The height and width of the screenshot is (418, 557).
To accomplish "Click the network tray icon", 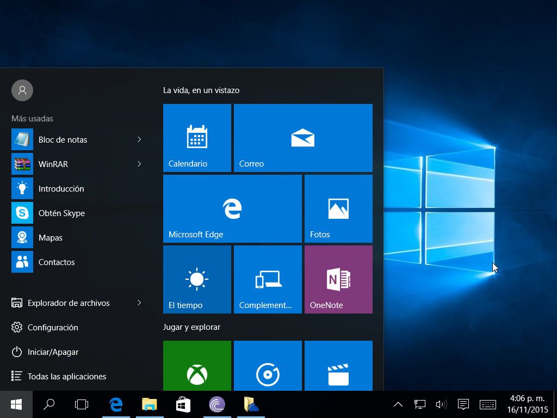I will 420,404.
